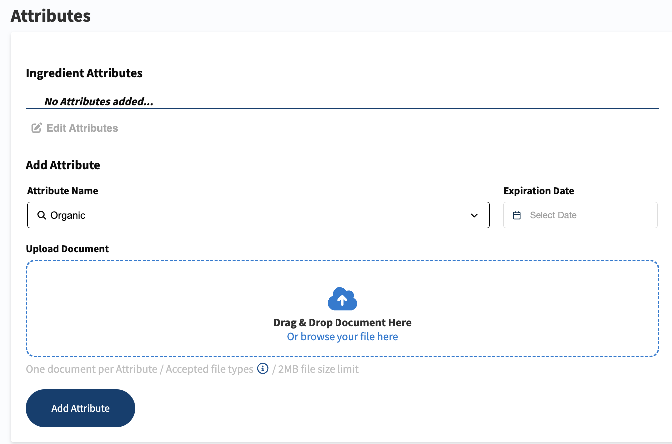The width and height of the screenshot is (672, 444).
Task: Click the cloud upload icon
Action: coord(342,299)
